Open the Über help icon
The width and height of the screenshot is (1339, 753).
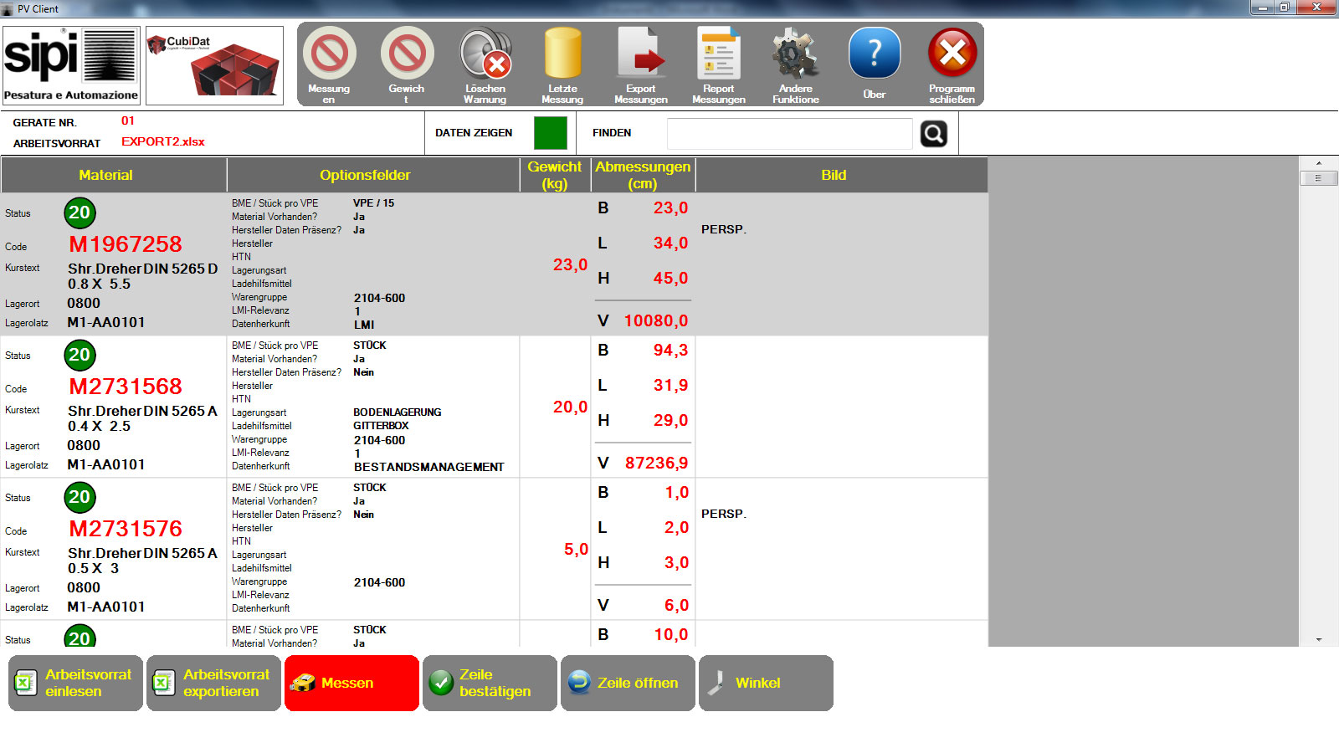click(875, 54)
